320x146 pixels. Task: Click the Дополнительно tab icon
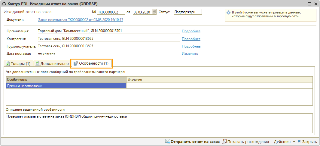click(x=38, y=63)
